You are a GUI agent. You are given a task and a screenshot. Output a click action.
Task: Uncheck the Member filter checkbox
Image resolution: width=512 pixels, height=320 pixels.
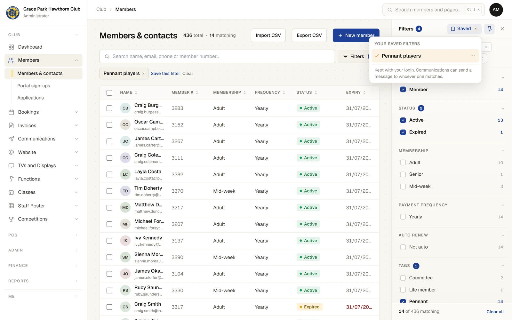403,90
